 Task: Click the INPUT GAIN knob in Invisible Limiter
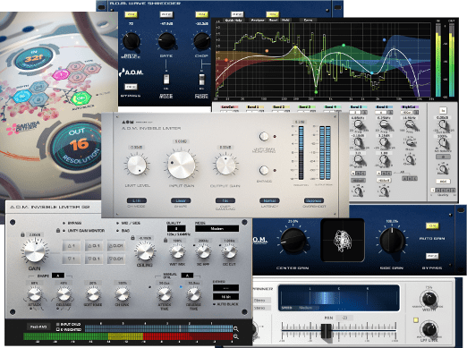181,165
